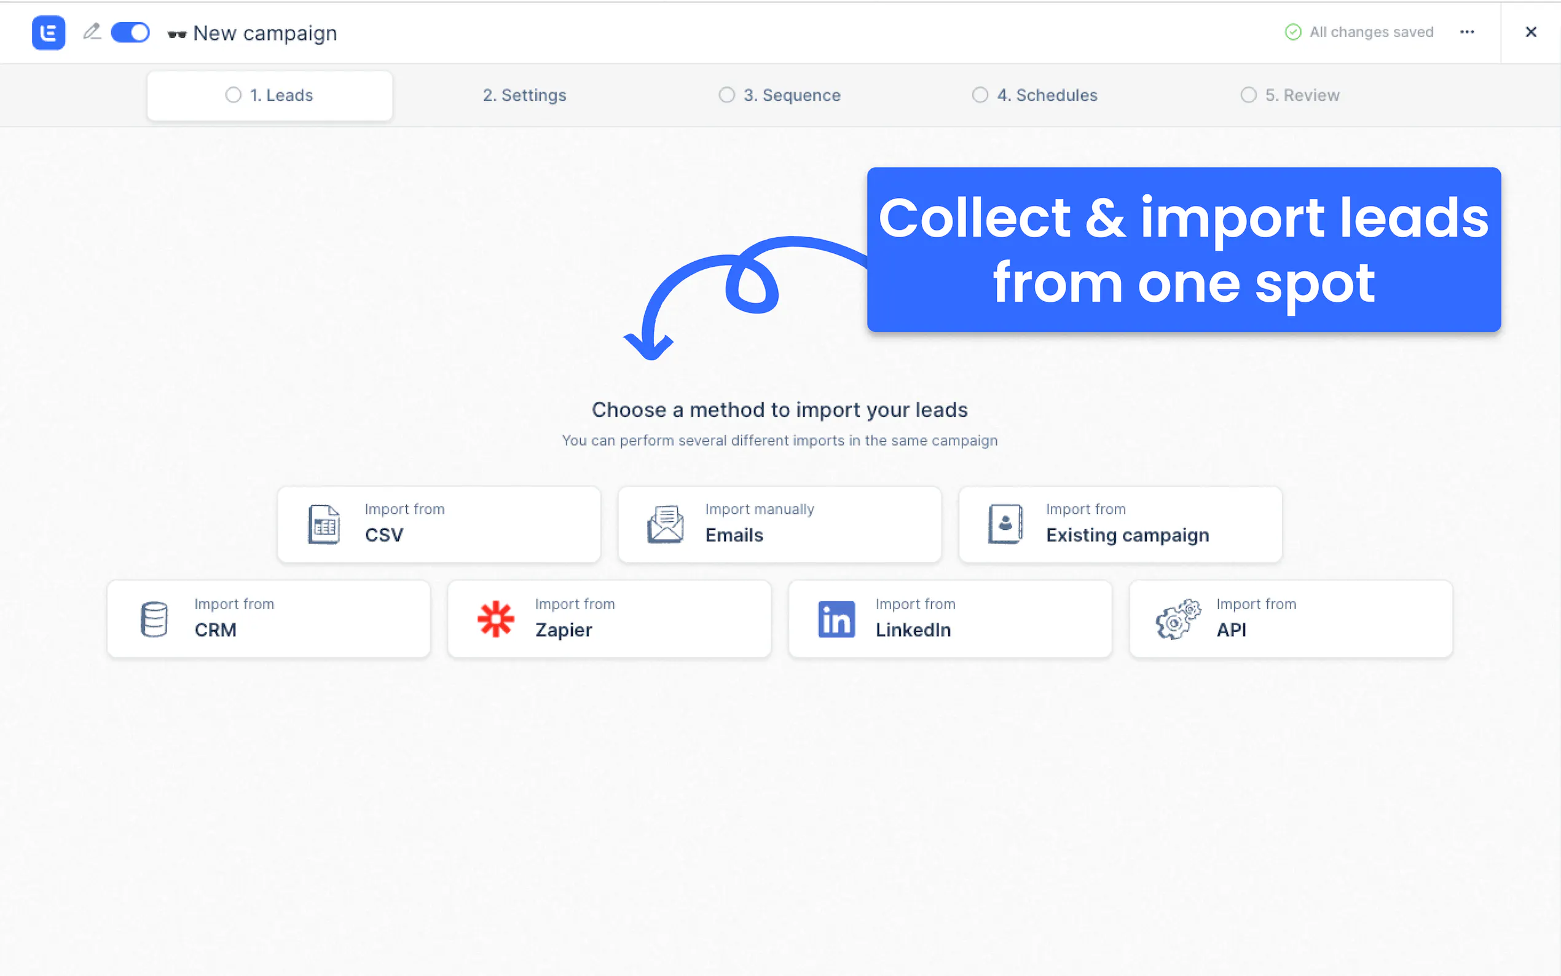Select the 3. Sequence step radio circle

point(726,95)
